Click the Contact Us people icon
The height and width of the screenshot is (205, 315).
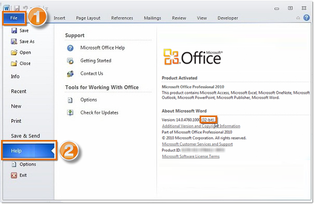click(x=70, y=74)
